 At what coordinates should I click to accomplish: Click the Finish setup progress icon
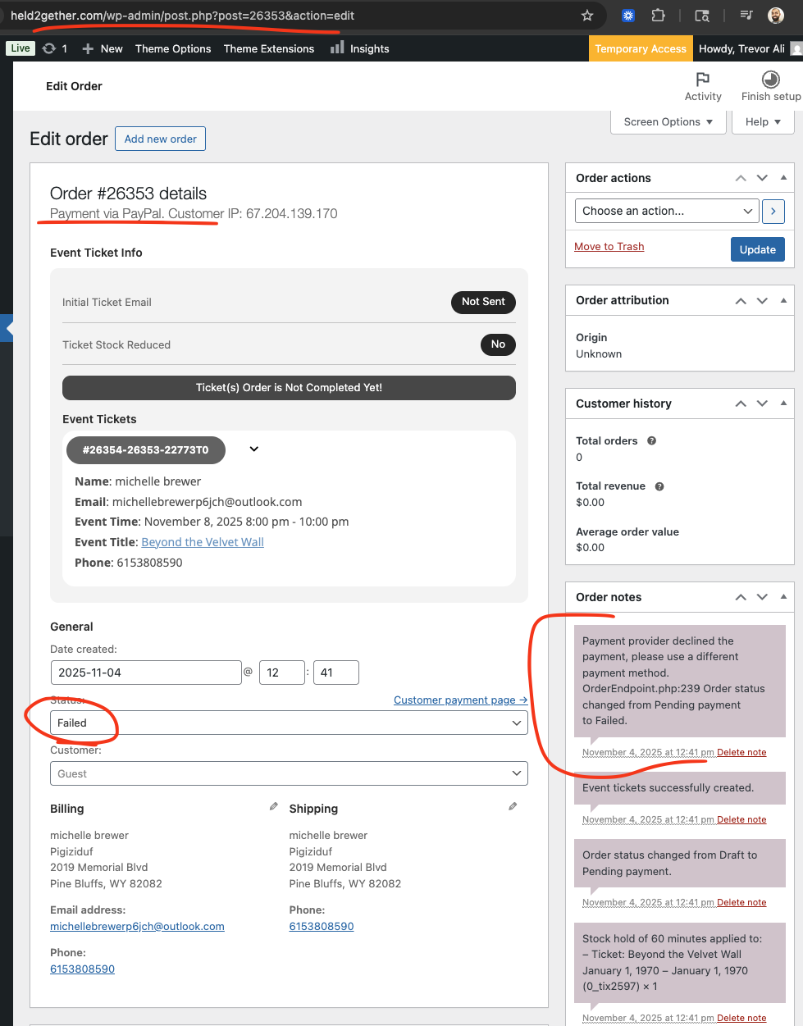770,80
